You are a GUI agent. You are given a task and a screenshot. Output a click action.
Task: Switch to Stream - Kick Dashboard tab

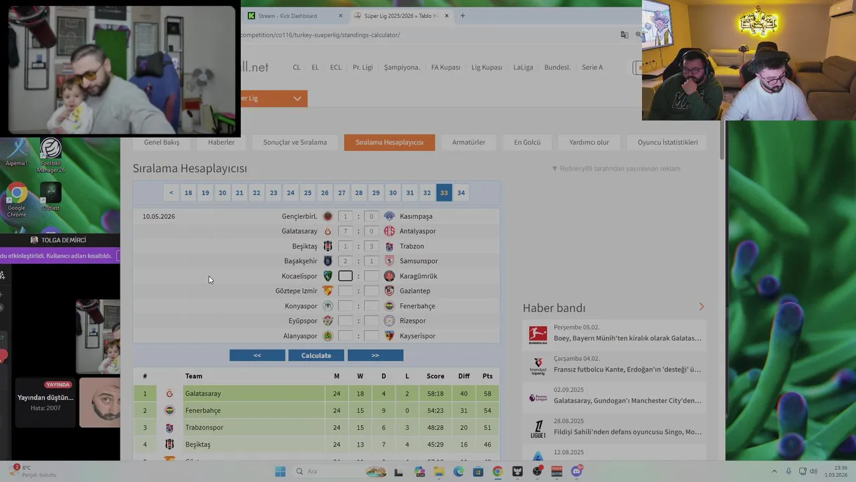coord(293,15)
